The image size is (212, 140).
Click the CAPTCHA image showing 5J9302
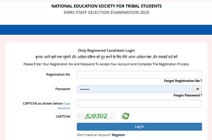click(96, 116)
